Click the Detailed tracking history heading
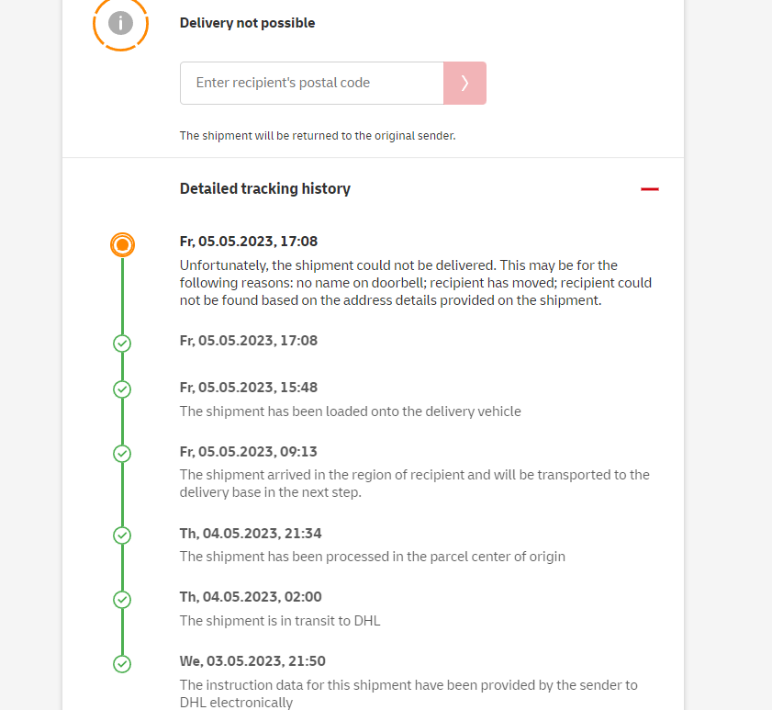This screenshot has height=710, width=772. pos(265,189)
